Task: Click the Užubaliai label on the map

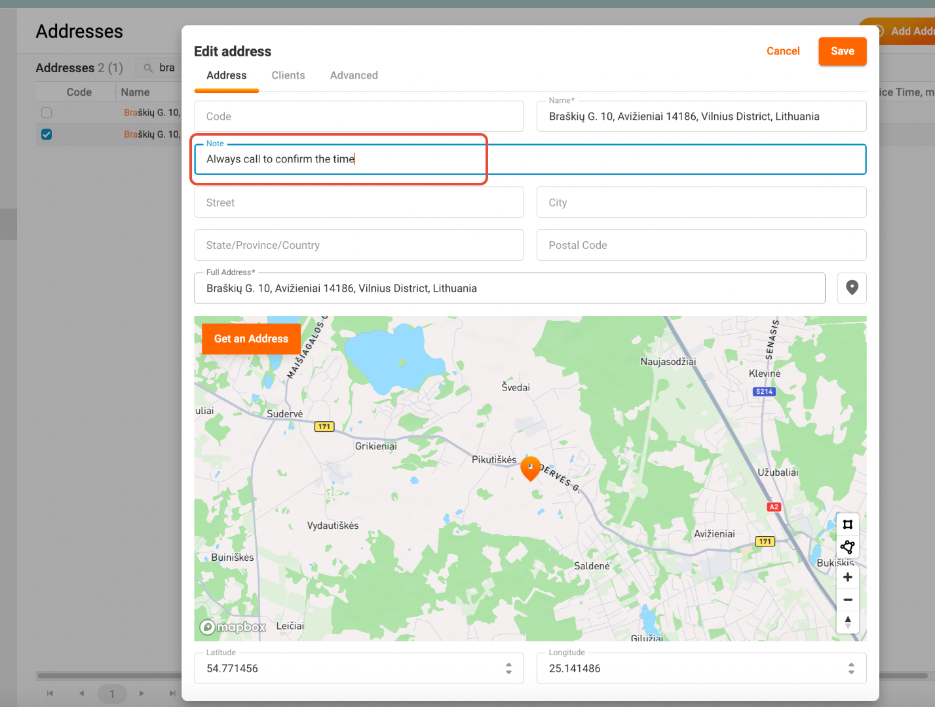Action: point(778,472)
